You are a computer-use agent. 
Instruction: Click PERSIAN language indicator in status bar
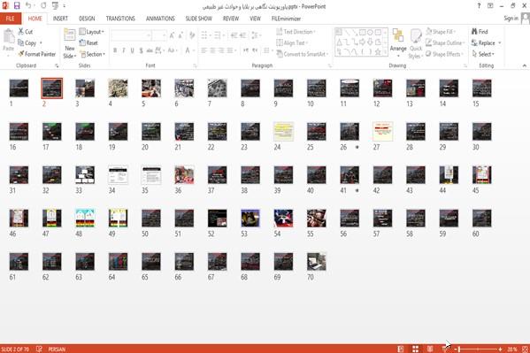pos(57,349)
